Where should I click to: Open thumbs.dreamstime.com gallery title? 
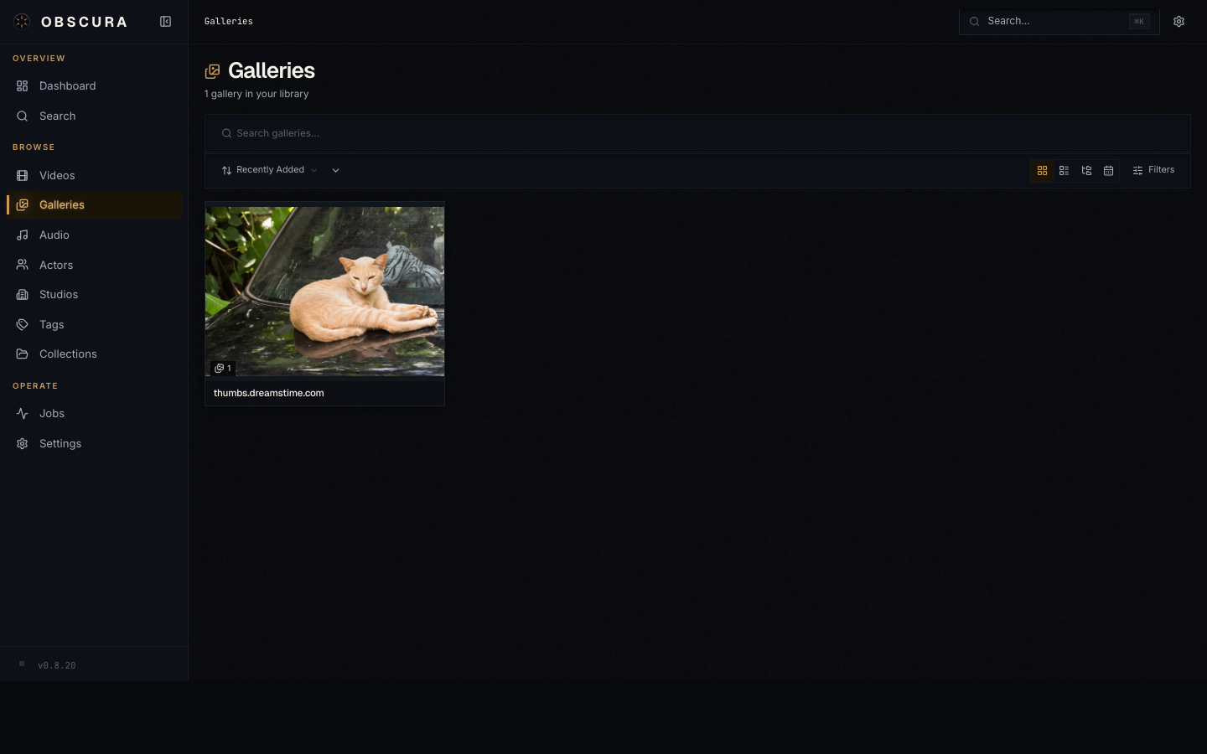[268, 393]
